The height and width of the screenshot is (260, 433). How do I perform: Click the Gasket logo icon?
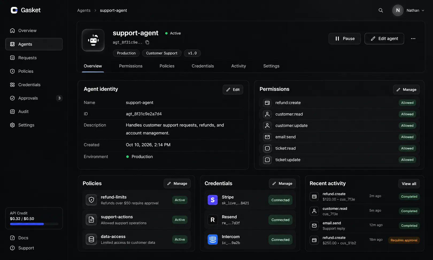coord(14,10)
